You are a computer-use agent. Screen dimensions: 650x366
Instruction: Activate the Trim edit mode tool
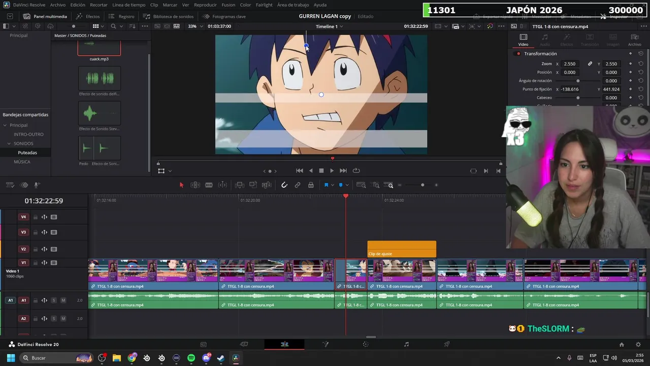(195, 185)
